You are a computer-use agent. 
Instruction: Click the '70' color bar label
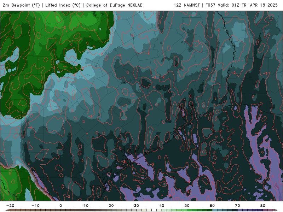point(237,206)
